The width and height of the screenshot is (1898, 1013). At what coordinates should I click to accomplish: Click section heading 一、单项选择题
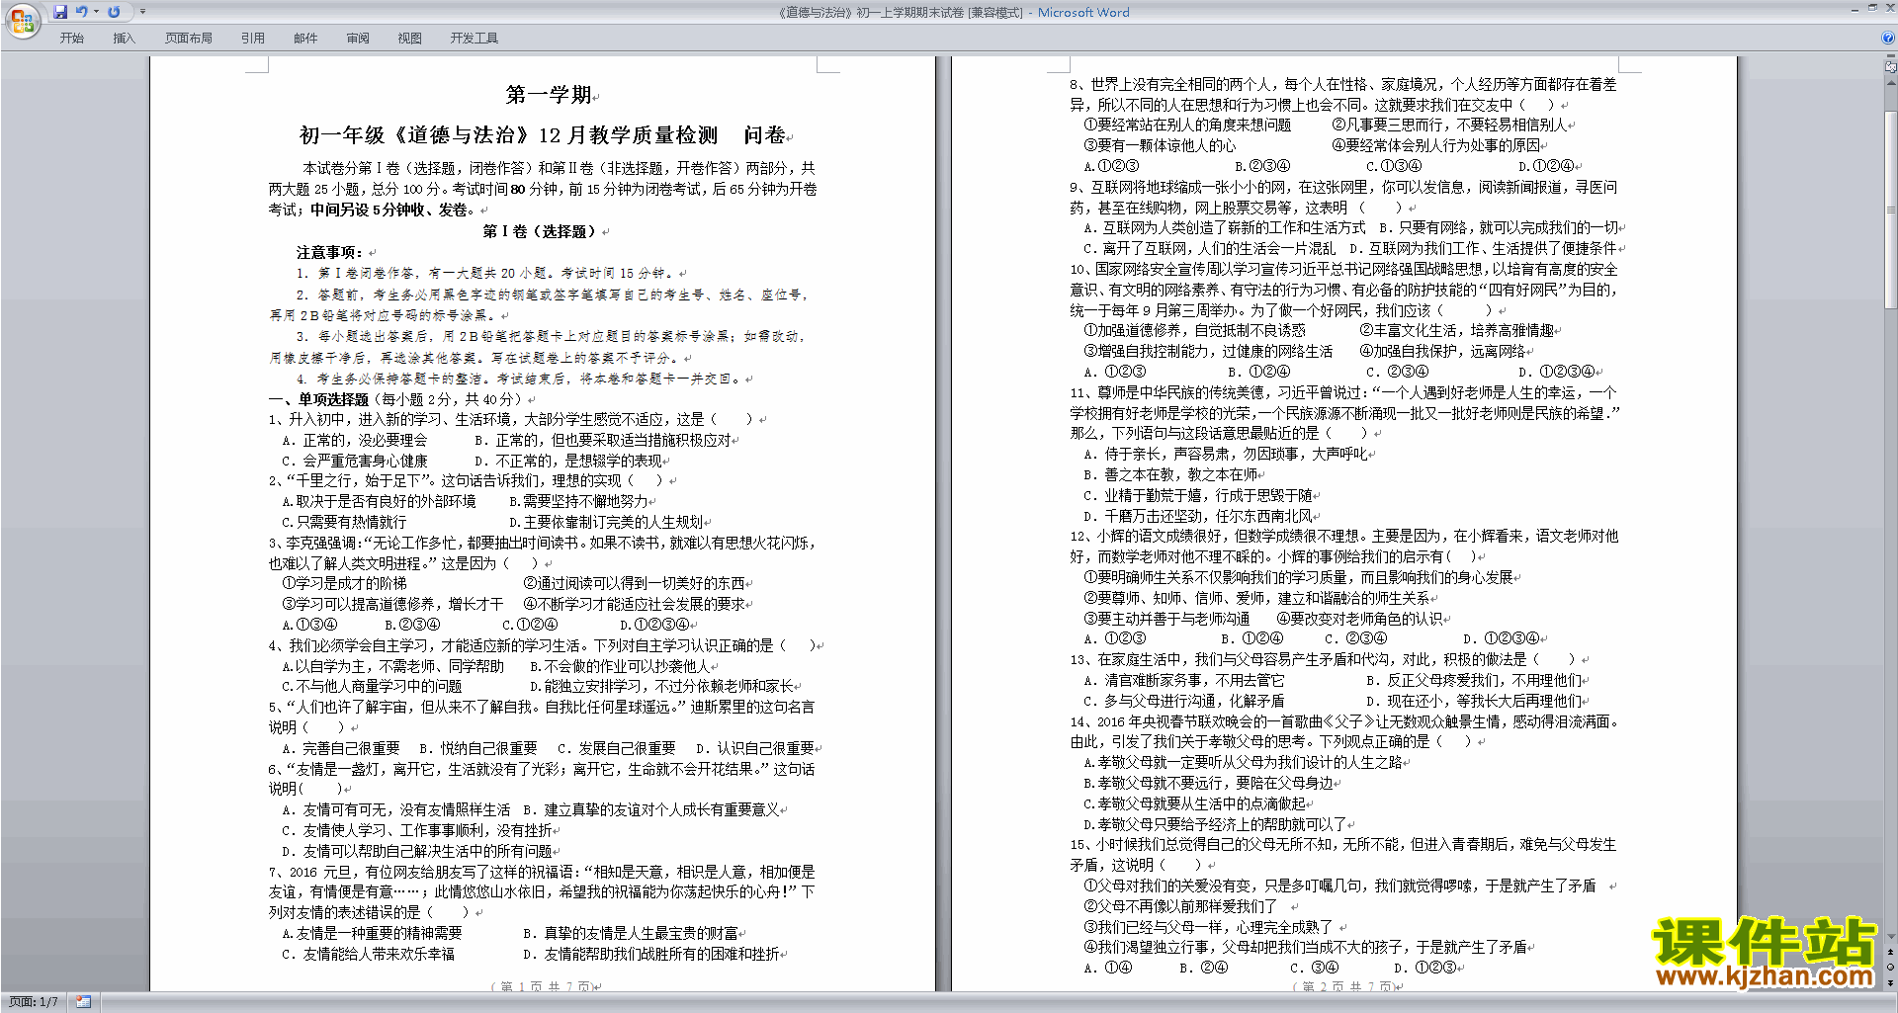click(x=318, y=399)
